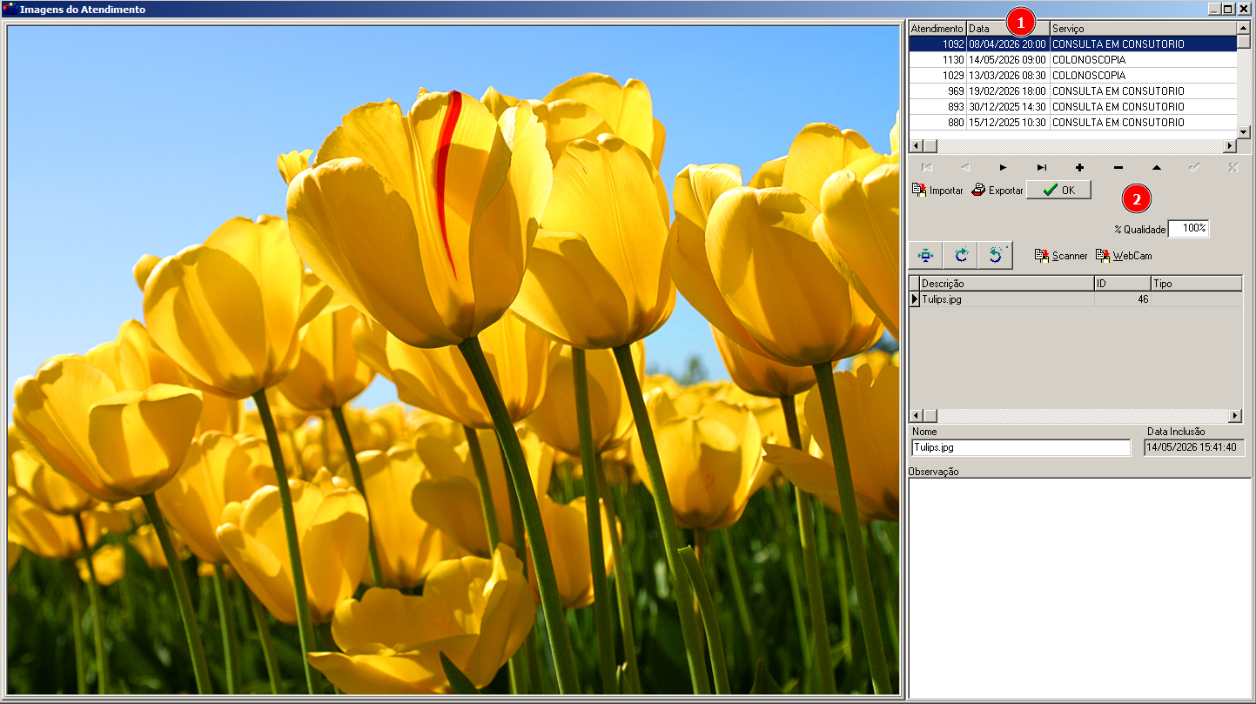Click date cell 13/03/2026 08:30

(x=1008, y=76)
